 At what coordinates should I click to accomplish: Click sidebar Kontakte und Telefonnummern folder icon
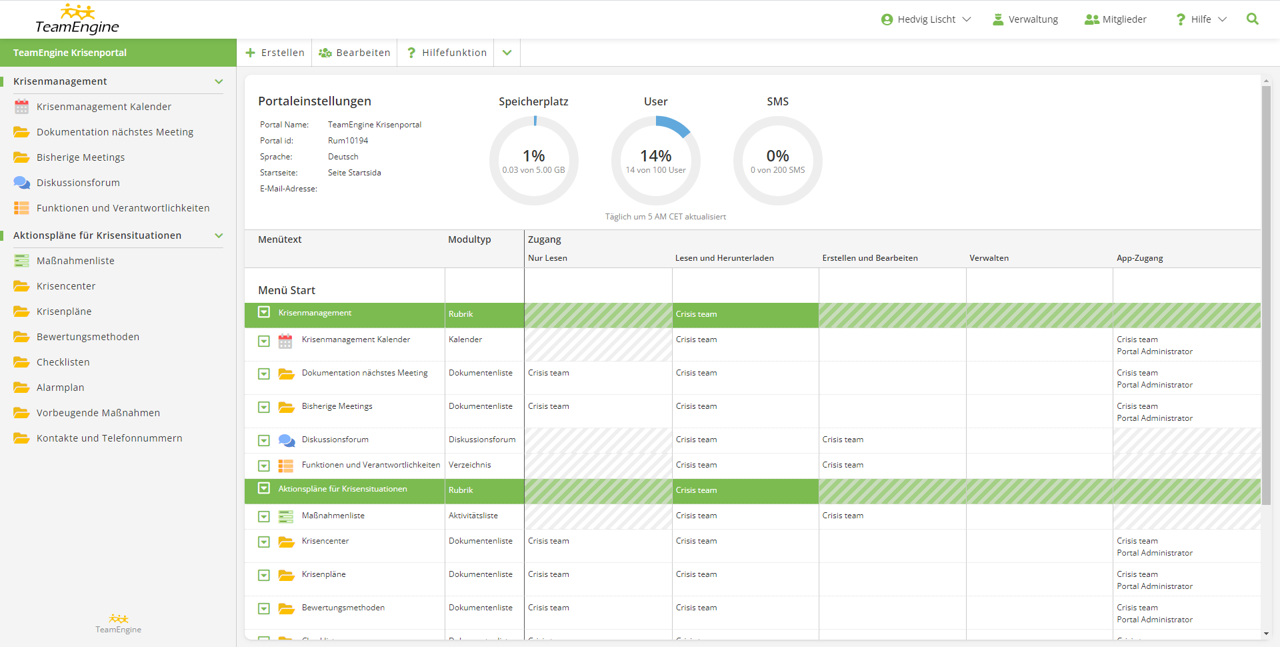click(21, 438)
